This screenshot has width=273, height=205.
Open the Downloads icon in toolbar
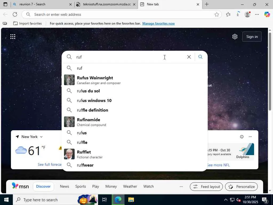click(238, 14)
